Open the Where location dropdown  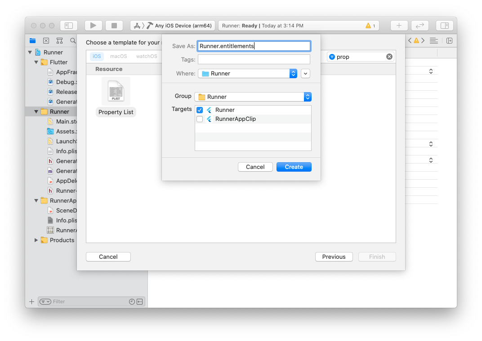(x=247, y=73)
